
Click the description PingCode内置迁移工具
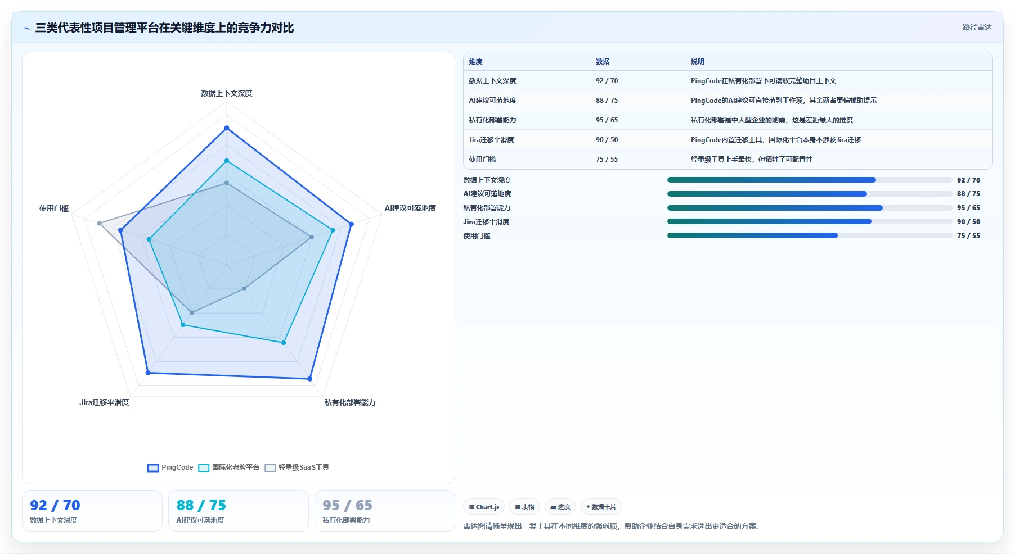pos(776,140)
